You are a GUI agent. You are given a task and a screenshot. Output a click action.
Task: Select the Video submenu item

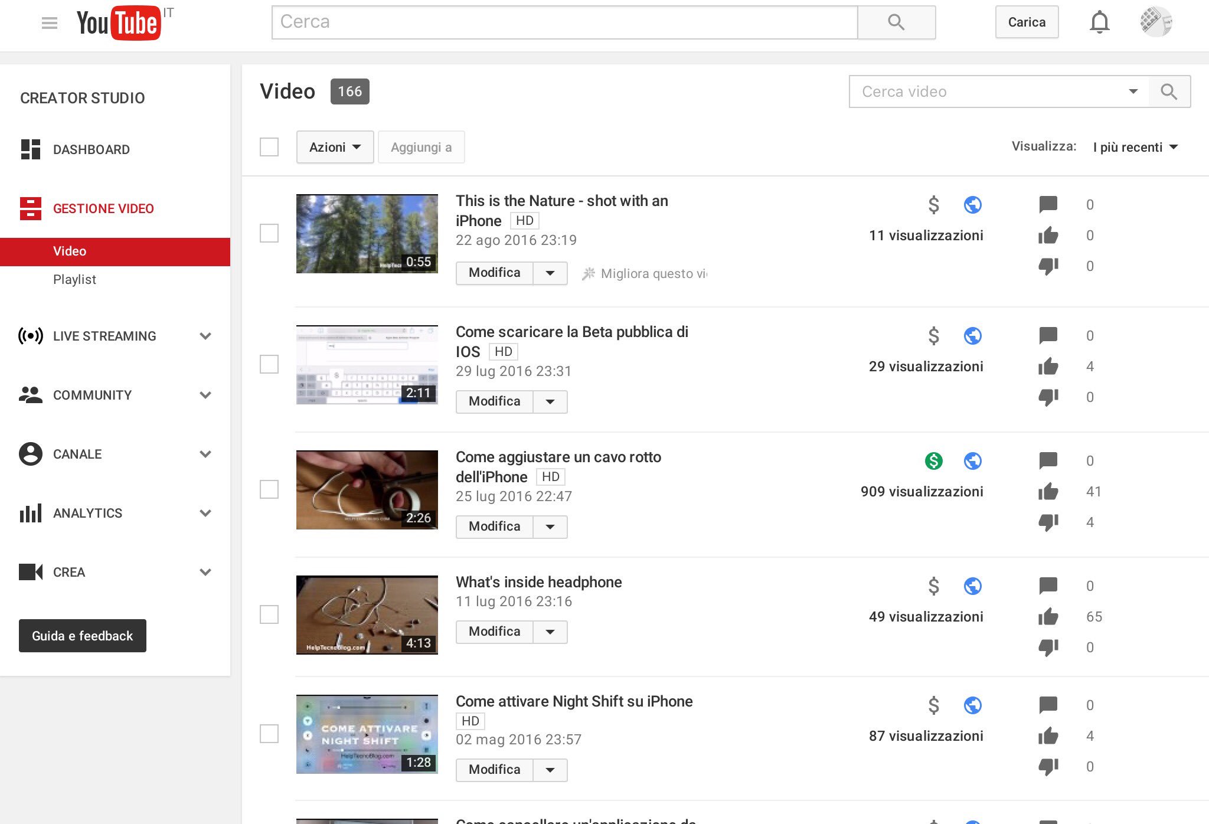tap(115, 251)
